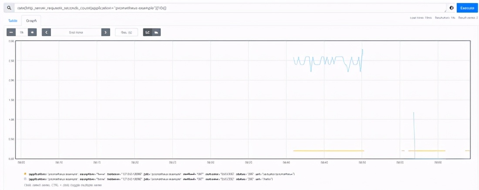Select the stacked chart display icon
This screenshot has width=479, height=190.
[156, 32]
